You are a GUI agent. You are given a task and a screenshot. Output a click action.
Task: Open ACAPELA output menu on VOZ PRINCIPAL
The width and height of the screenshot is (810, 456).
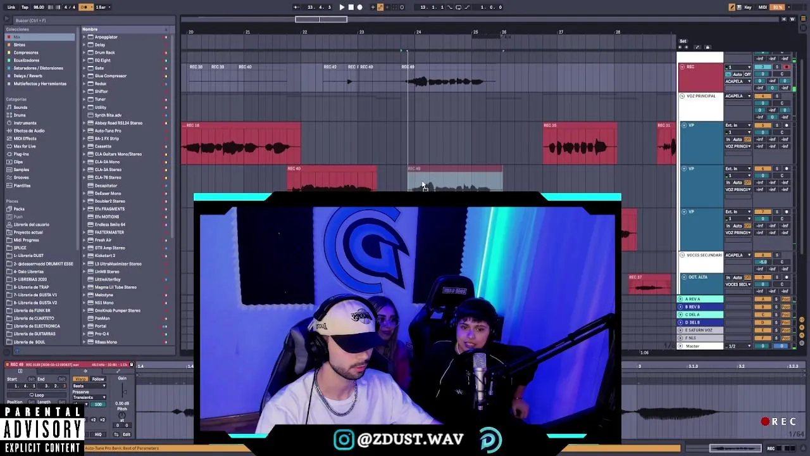(x=738, y=96)
